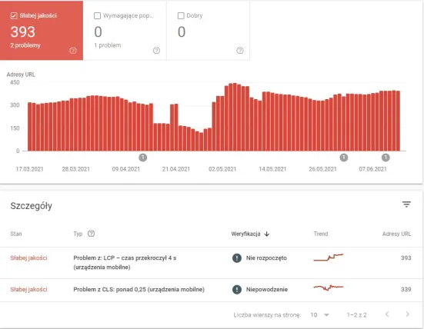424x329 pixels.
Task: Click the Trend column header
Action: tap(321, 234)
